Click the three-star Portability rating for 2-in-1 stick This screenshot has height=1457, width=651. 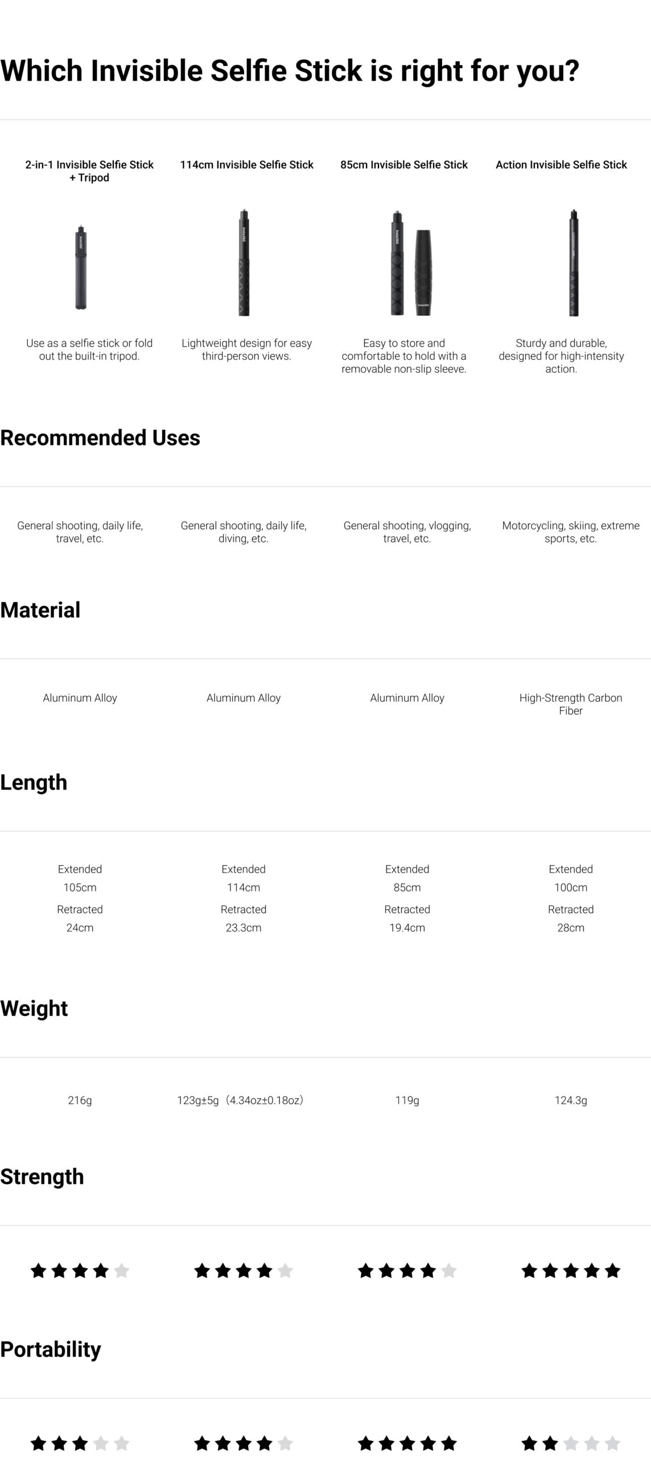coord(80,1443)
